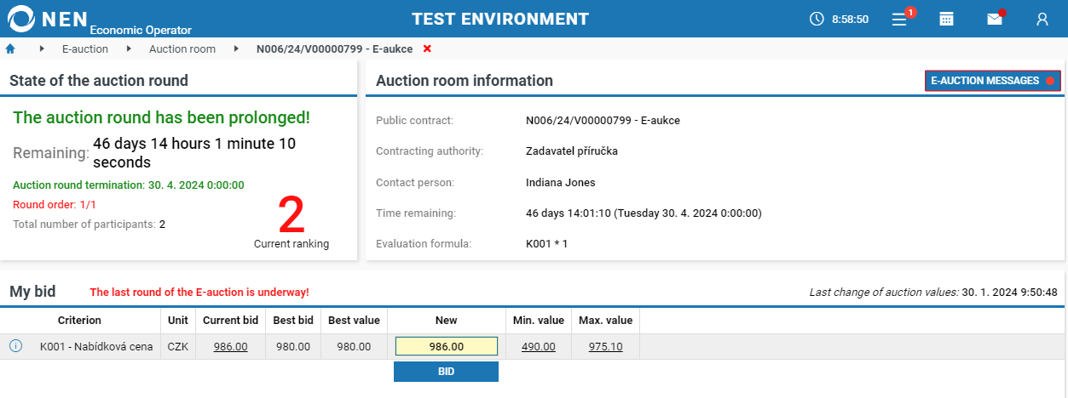Click the Current bid 986.00 link
This screenshot has height=398, width=1068.
pos(230,346)
